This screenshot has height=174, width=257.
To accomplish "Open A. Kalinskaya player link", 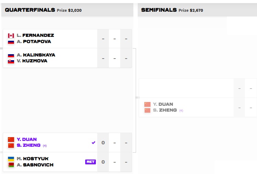I will [36, 55].
